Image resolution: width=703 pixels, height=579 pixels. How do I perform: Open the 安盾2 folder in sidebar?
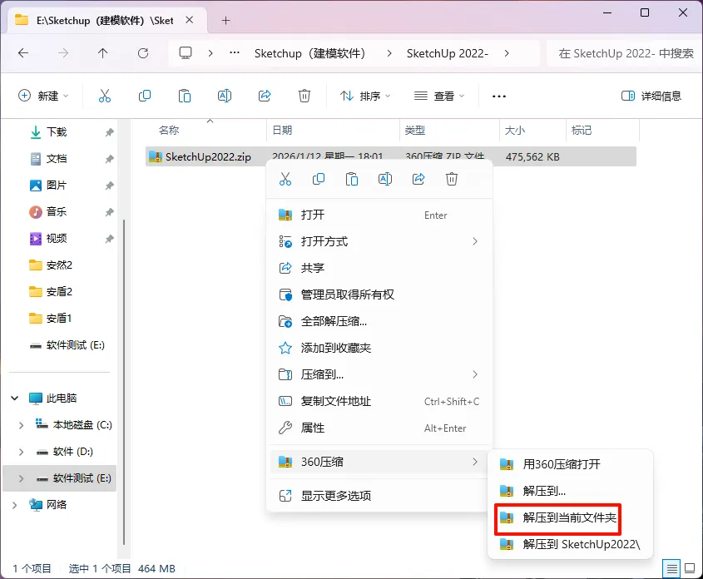pos(59,292)
